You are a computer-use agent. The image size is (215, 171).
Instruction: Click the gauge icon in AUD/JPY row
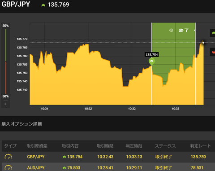(8, 167)
